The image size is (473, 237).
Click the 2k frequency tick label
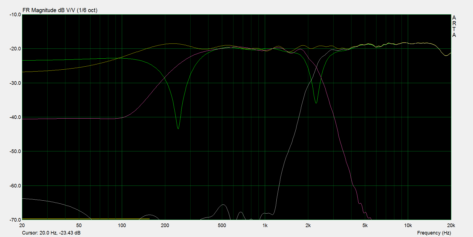coord(308,225)
